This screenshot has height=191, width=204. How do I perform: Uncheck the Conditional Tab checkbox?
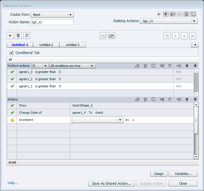click(x=12, y=53)
